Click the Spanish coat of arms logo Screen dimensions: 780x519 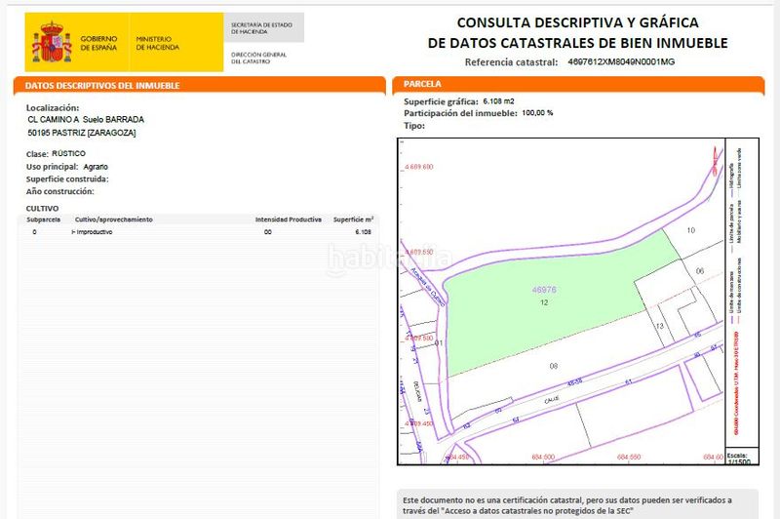point(53,42)
